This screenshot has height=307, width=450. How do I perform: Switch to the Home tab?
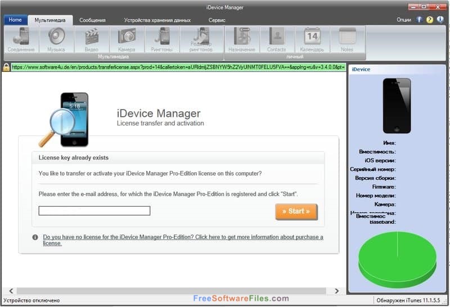pos(15,20)
